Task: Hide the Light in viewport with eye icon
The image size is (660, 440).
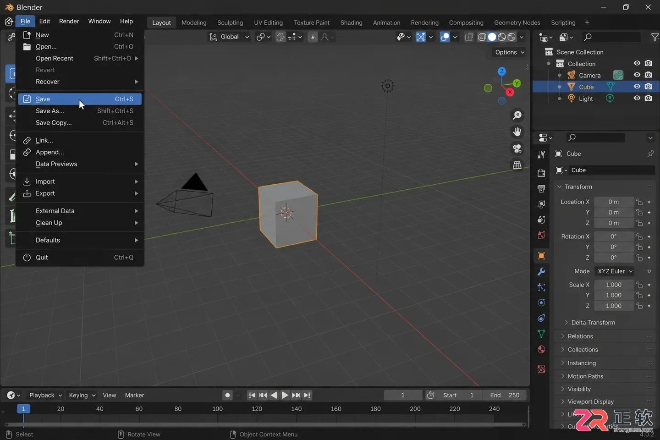Action: (x=637, y=98)
